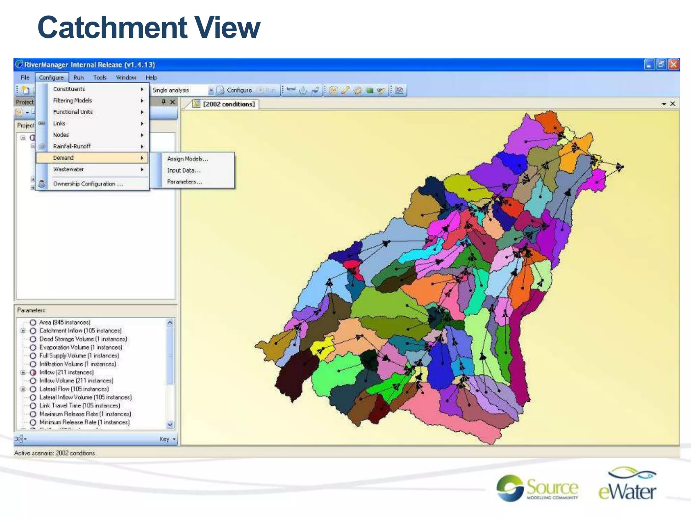Select the Area (945 instances) radio button
The image size is (691, 518).
click(x=33, y=322)
